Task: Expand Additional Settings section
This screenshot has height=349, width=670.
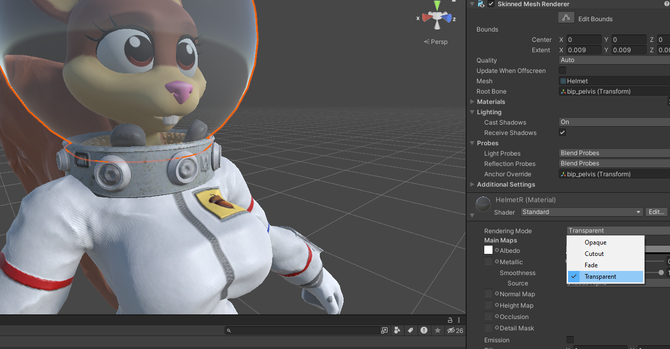Action: (x=472, y=185)
